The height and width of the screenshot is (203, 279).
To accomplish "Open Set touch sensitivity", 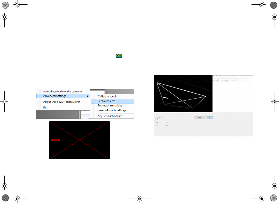I will coord(110,105).
